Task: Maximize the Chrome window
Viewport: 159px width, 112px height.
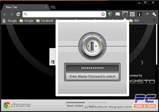Action: pos(145,3)
